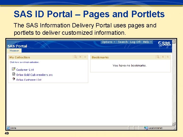This screenshot has width=183, height=137.
Task: Click the Search link in portal banner
Action: [x=123, y=42]
